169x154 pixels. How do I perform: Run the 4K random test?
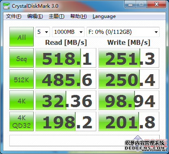pyautogui.click(x=22, y=100)
